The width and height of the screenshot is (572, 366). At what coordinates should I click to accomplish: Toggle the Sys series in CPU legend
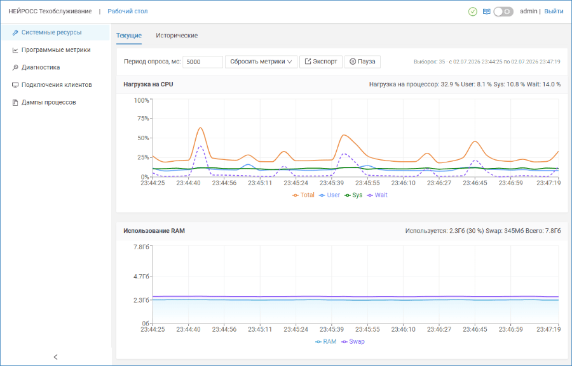[x=353, y=195]
